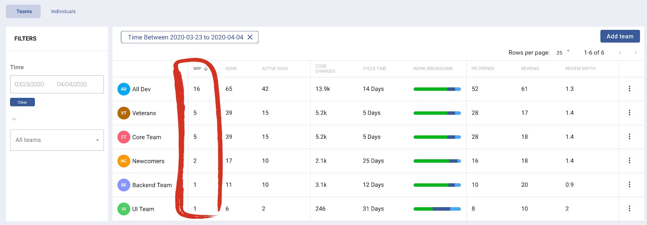Go to next page of results
Screen dimensions: 647x225
pyautogui.click(x=635, y=53)
